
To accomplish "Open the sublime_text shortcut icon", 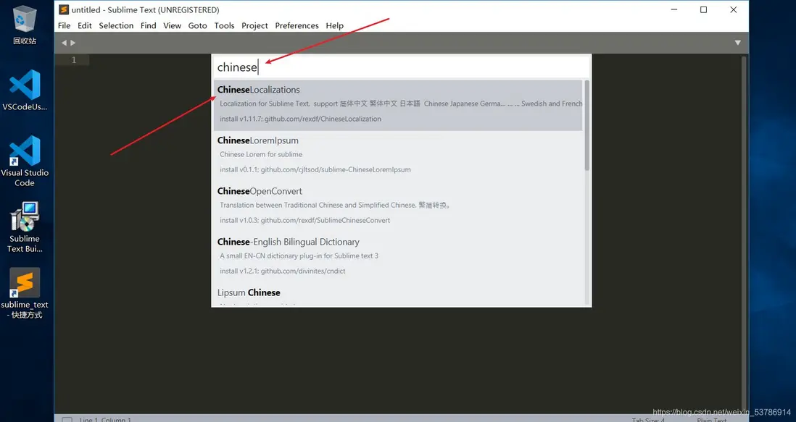I will coord(25,293).
